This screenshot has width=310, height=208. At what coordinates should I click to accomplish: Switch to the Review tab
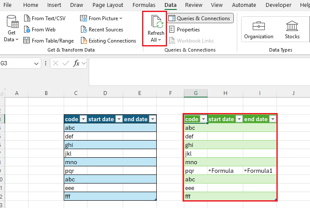point(194,5)
